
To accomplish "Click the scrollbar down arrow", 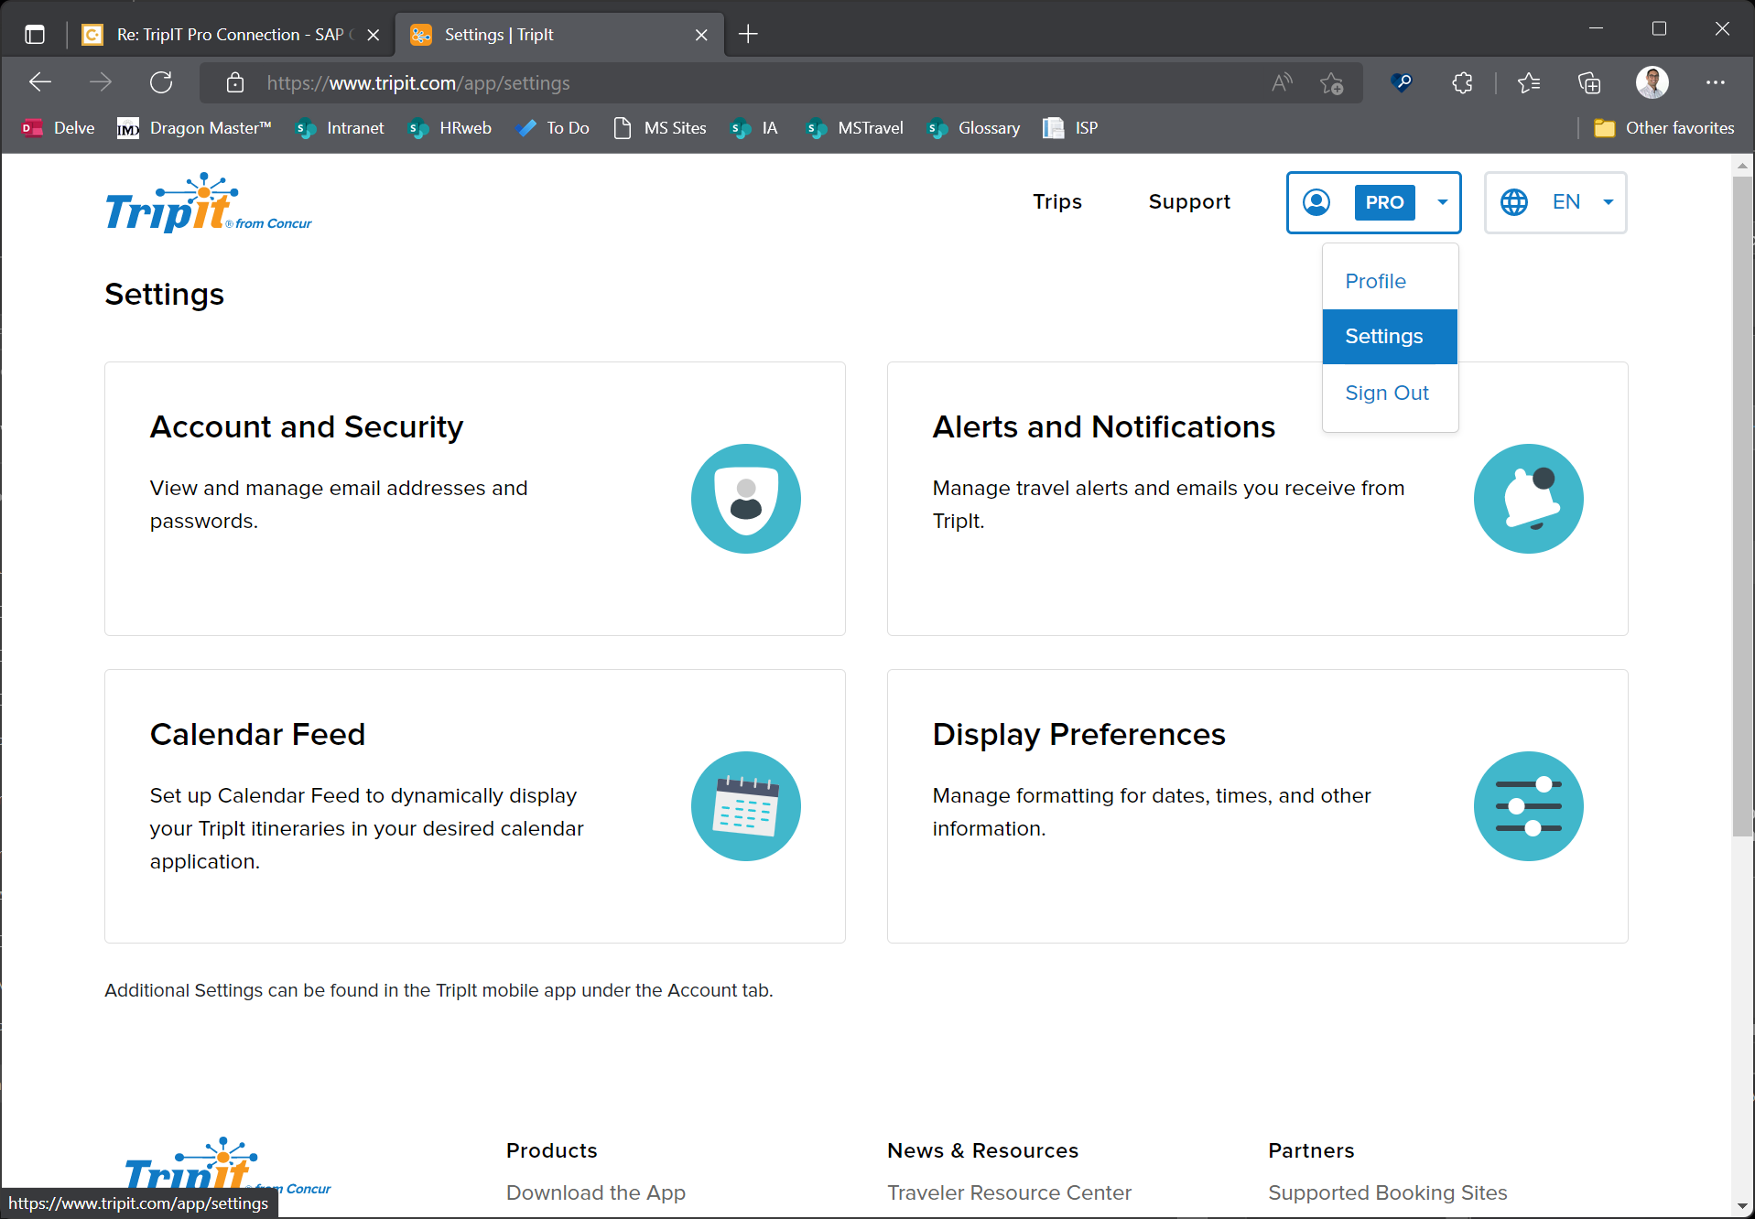I will click(x=1741, y=1206).
